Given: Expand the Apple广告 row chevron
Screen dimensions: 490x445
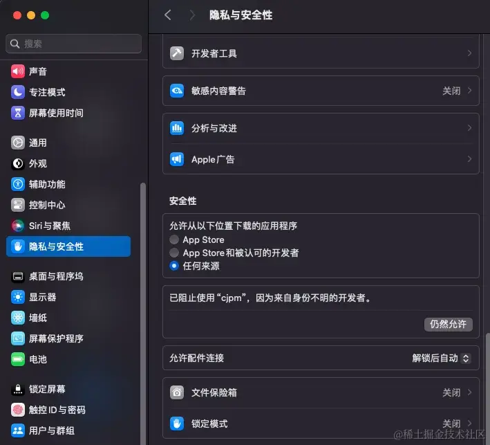Looking at the screenshot, I should (x=469, y=159).
